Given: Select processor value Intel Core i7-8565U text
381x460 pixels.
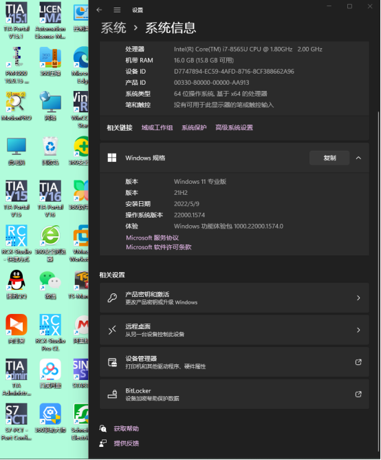Looking at the screenshot, I should [x=248, y=49].
